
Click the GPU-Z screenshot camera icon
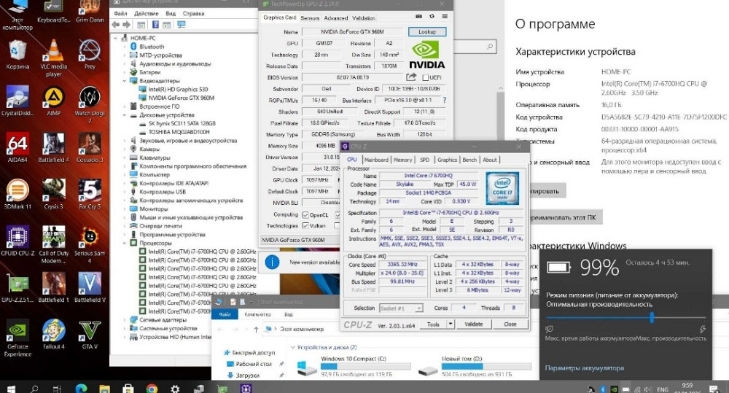418,16
